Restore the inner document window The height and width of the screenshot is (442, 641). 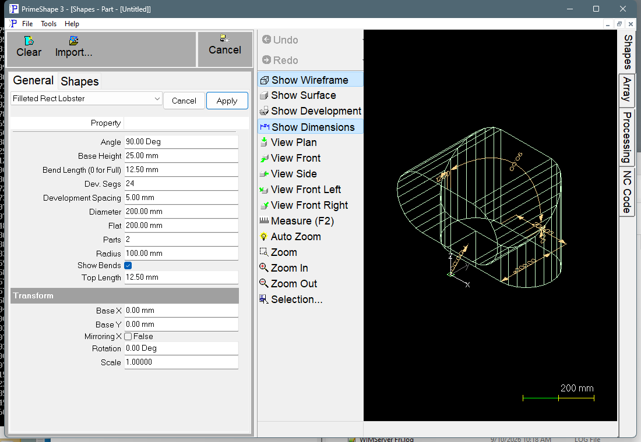[x=619, y=24]
